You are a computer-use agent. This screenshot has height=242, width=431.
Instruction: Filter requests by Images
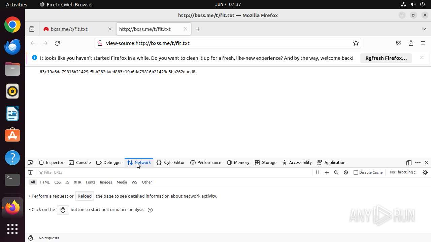pyautogui.click(x=106, y=182)
